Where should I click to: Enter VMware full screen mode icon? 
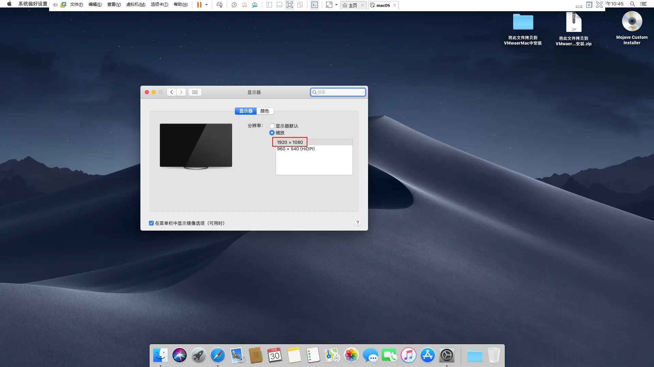(289, 5)
